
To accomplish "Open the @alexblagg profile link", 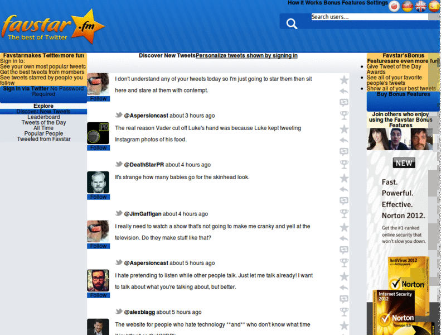I will tap(139, 312).
